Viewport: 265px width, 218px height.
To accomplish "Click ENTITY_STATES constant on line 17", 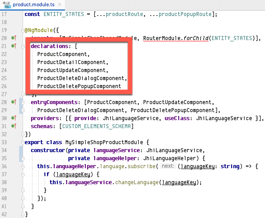I will tap(64, 14).
